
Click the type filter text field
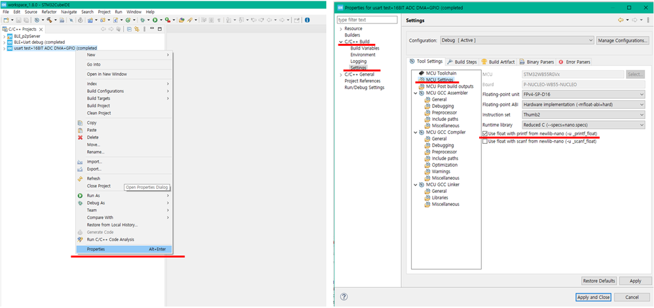pyautogui.click(x=367, y=20)
